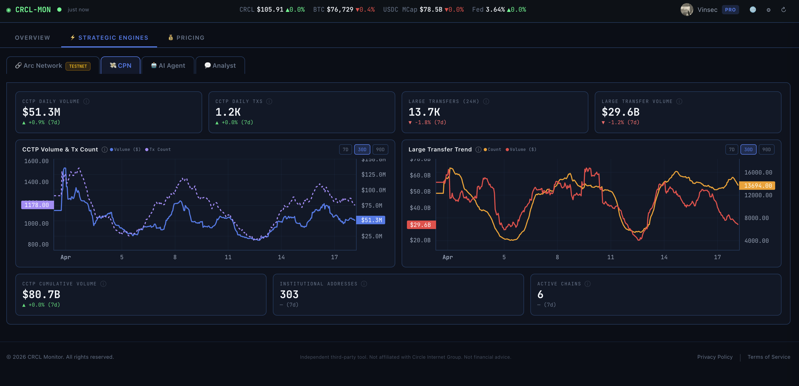The image size is (799, 386).
Task: Switch to AI Agent sub-tab
Action: point(168,65)
